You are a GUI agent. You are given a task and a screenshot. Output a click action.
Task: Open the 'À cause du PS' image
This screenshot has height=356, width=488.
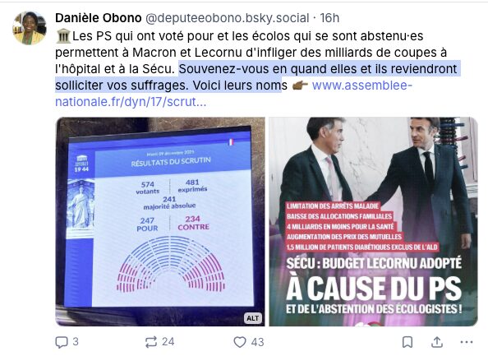tap(373, 221)
